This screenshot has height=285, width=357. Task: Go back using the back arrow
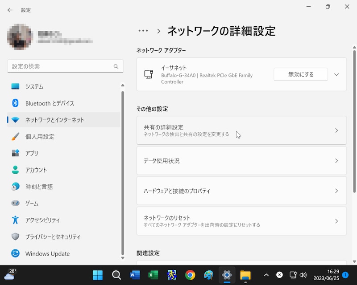pyautogui.click(x=10, y=10)
